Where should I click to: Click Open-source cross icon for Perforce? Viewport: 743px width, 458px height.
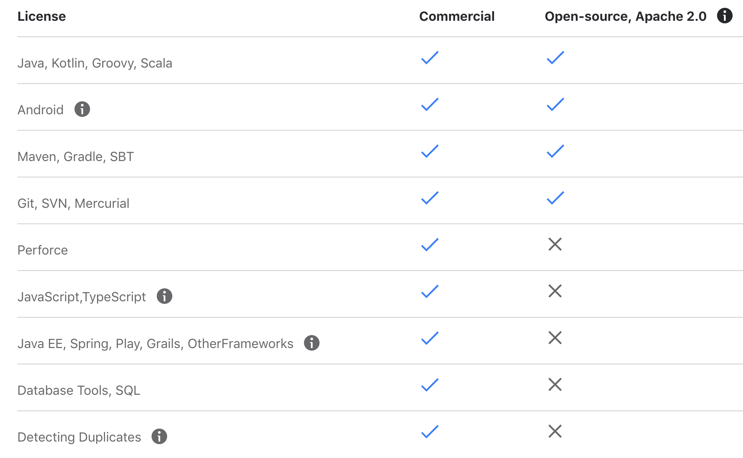(x=555, y=244)
